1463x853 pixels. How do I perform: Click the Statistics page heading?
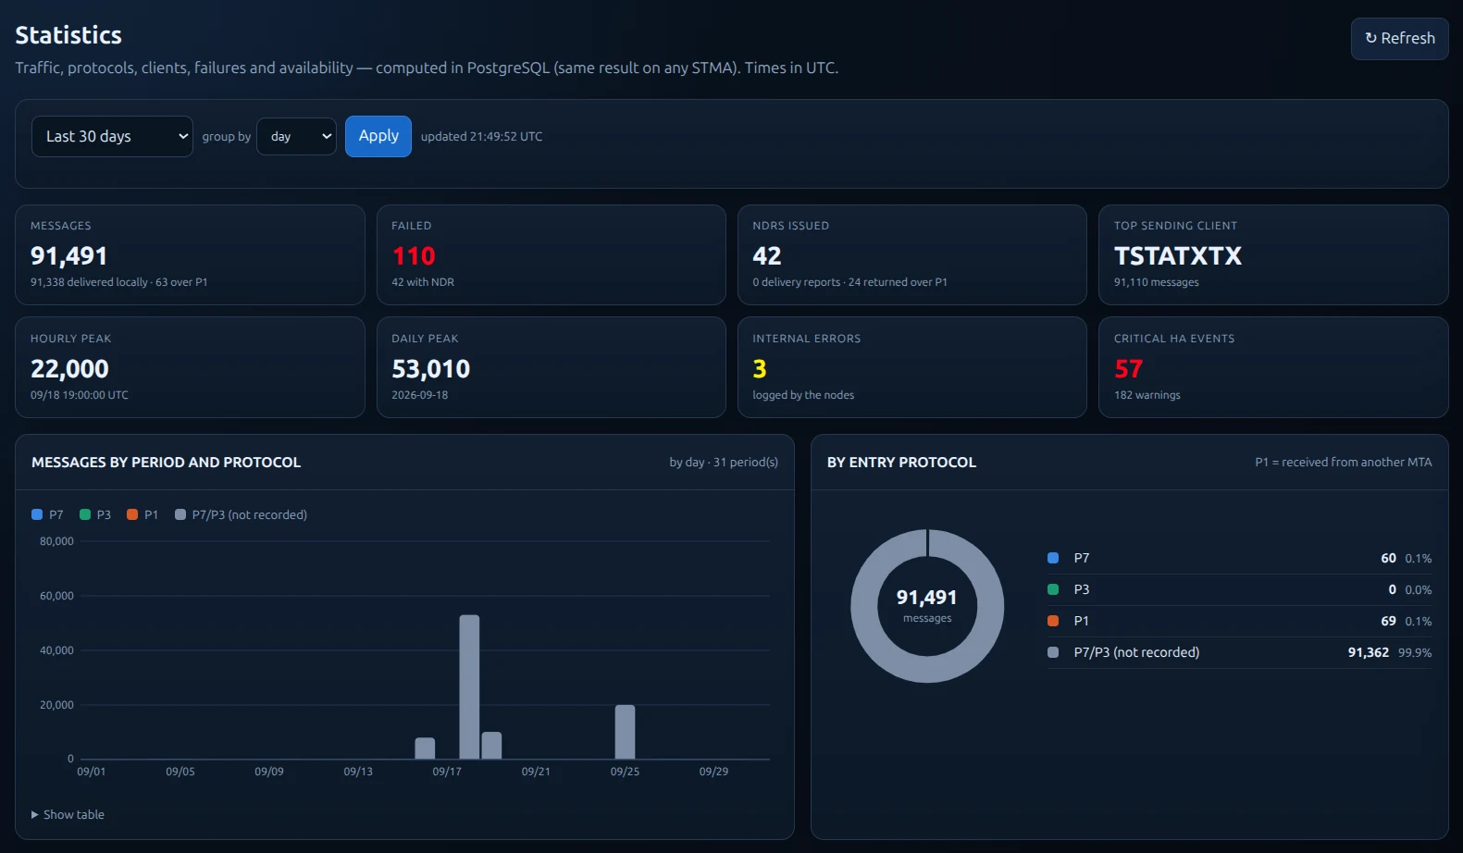coord(68,35)
